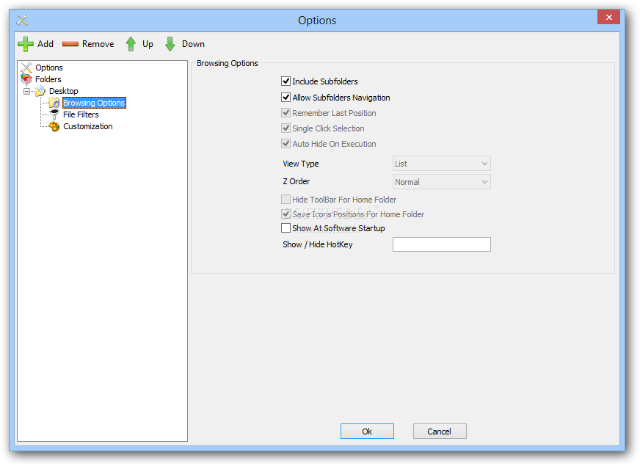640x466 pixels.
Task: Click the Browsing Options folder icon
Action: coord(54,103)
